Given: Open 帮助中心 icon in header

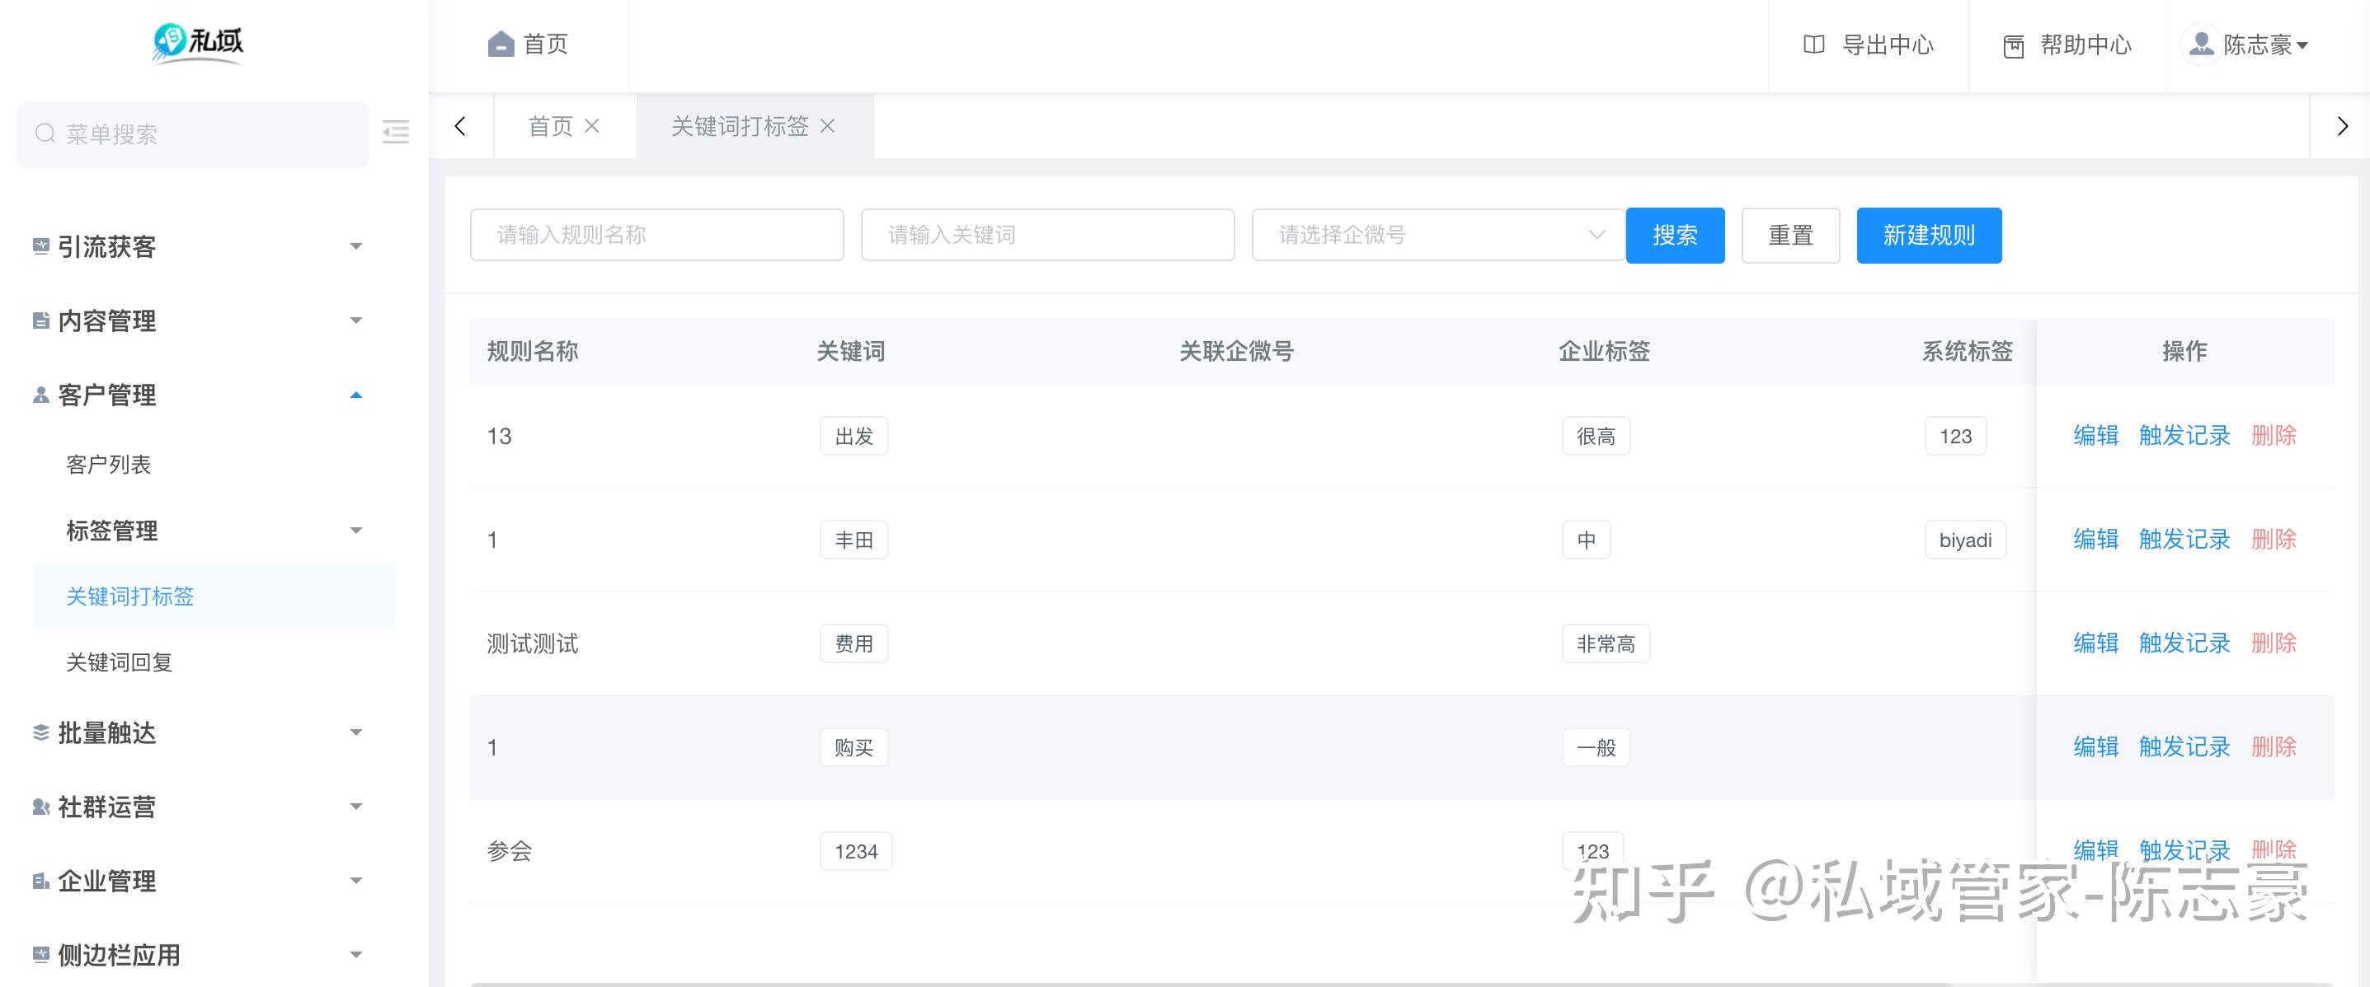Looking at the screenshot, I should click(2013, 46).
